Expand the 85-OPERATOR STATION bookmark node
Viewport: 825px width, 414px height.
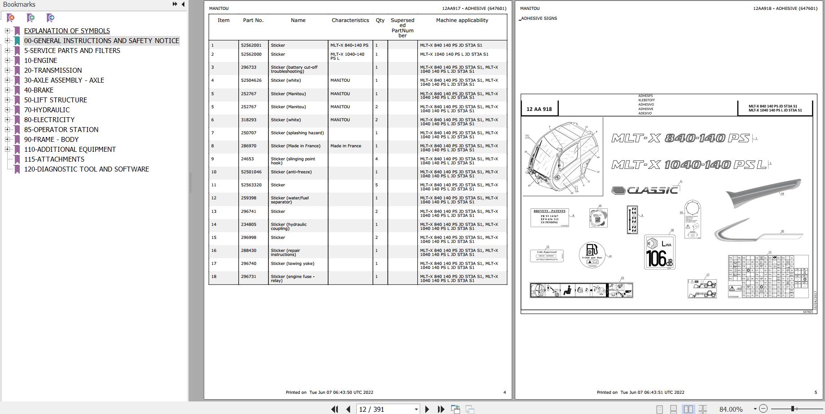(7, 130)
